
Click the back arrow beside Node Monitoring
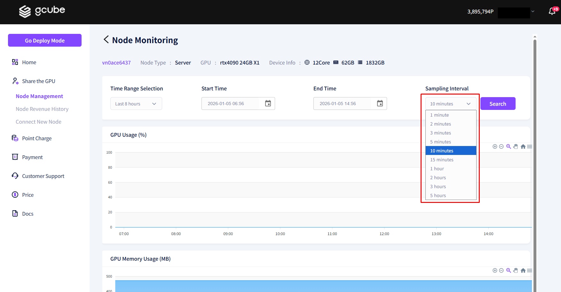click(106, 40)
